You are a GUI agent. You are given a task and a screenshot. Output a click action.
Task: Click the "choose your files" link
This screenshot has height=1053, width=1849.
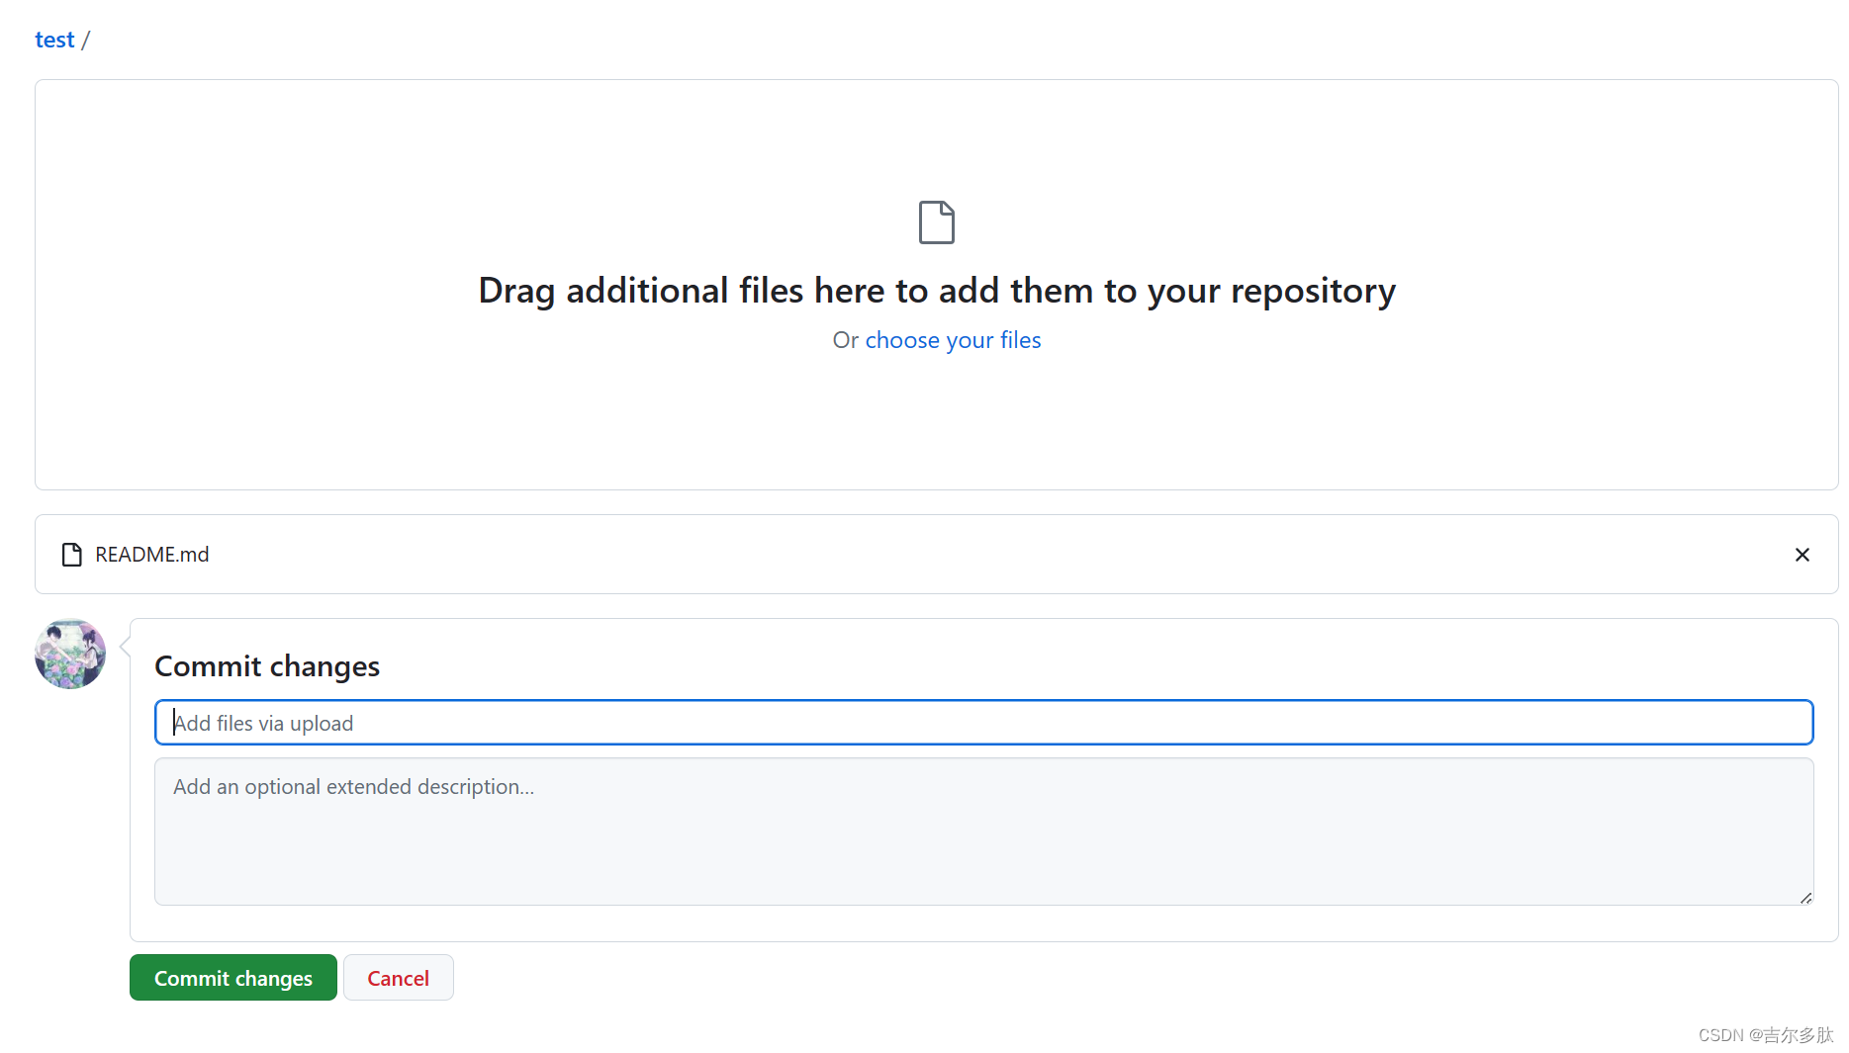coord(952,339)
